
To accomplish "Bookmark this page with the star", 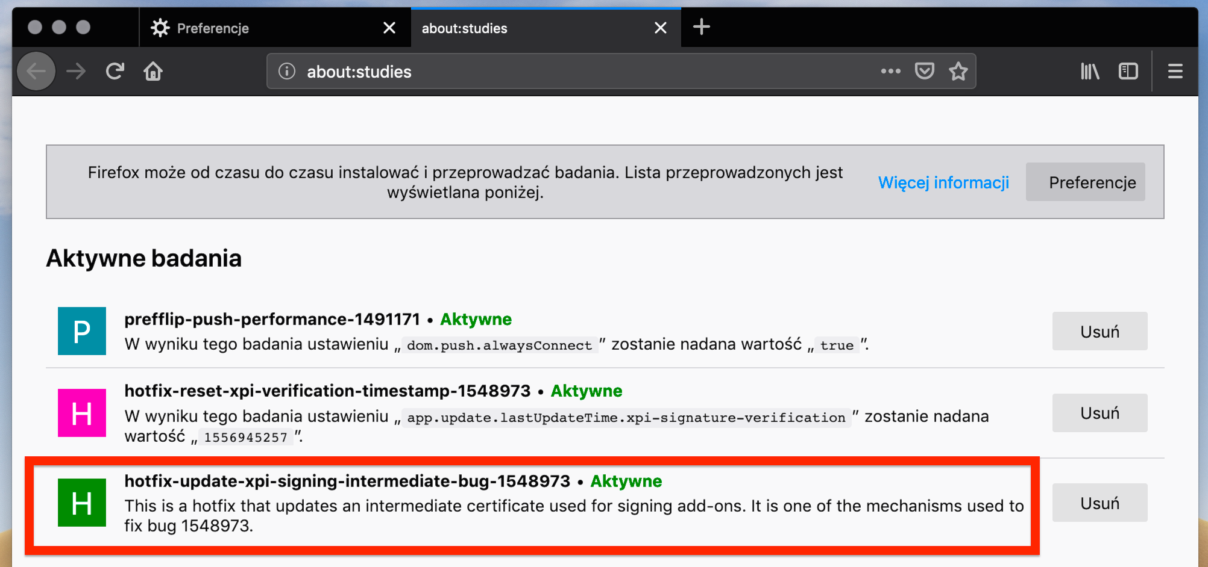I will tap(958, 71).
